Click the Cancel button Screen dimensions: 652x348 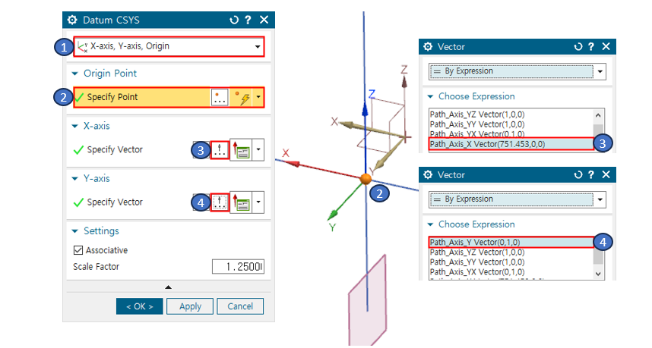(240, 306)
